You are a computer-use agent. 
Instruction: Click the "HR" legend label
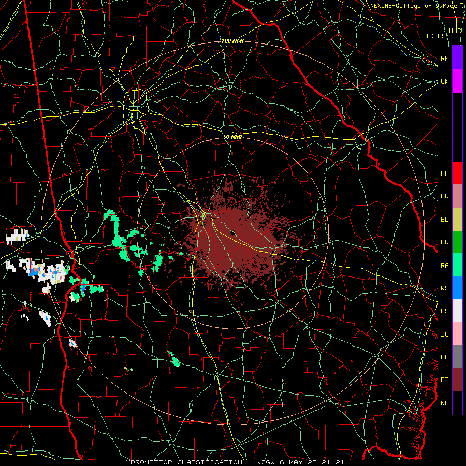tap(444, 242)
